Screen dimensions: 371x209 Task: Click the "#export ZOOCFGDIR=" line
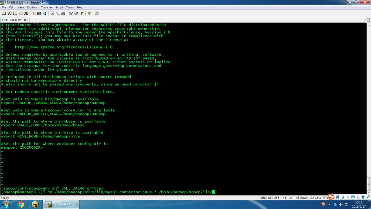22,147
